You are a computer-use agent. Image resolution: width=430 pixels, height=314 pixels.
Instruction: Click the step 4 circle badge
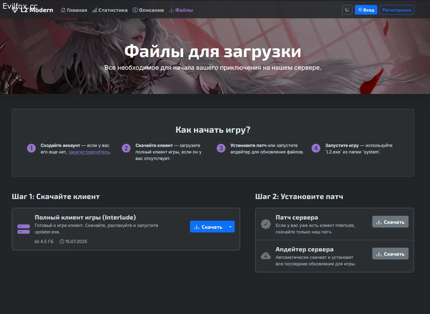(316, 148)
